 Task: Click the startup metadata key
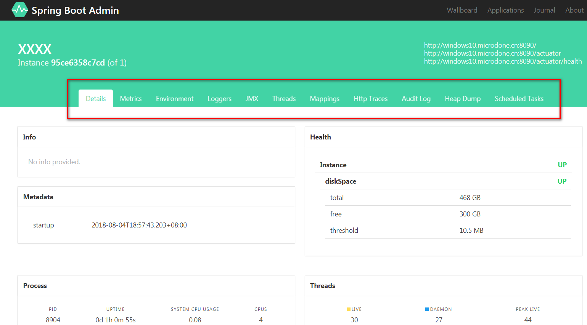tap(43, 225)
